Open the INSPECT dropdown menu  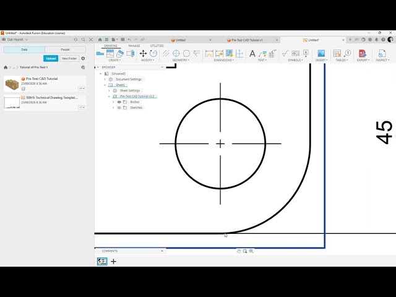(x=382, y=60)
